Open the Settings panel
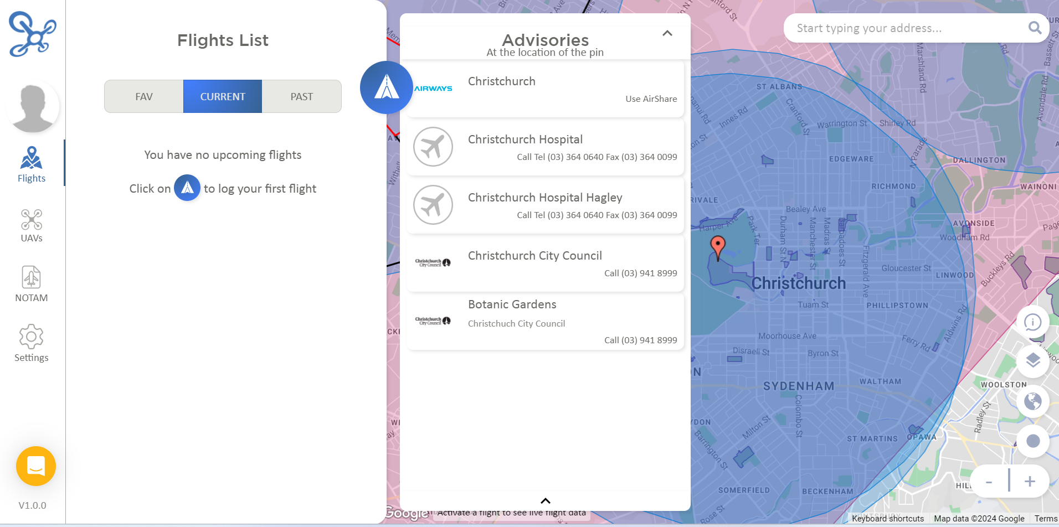Viewport: 1059px width, 527px height. [31, 342]
